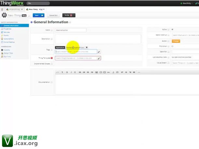This screenshot has height=149, width=199.
Task: Align text right in documentation editor
Action: 130,72
